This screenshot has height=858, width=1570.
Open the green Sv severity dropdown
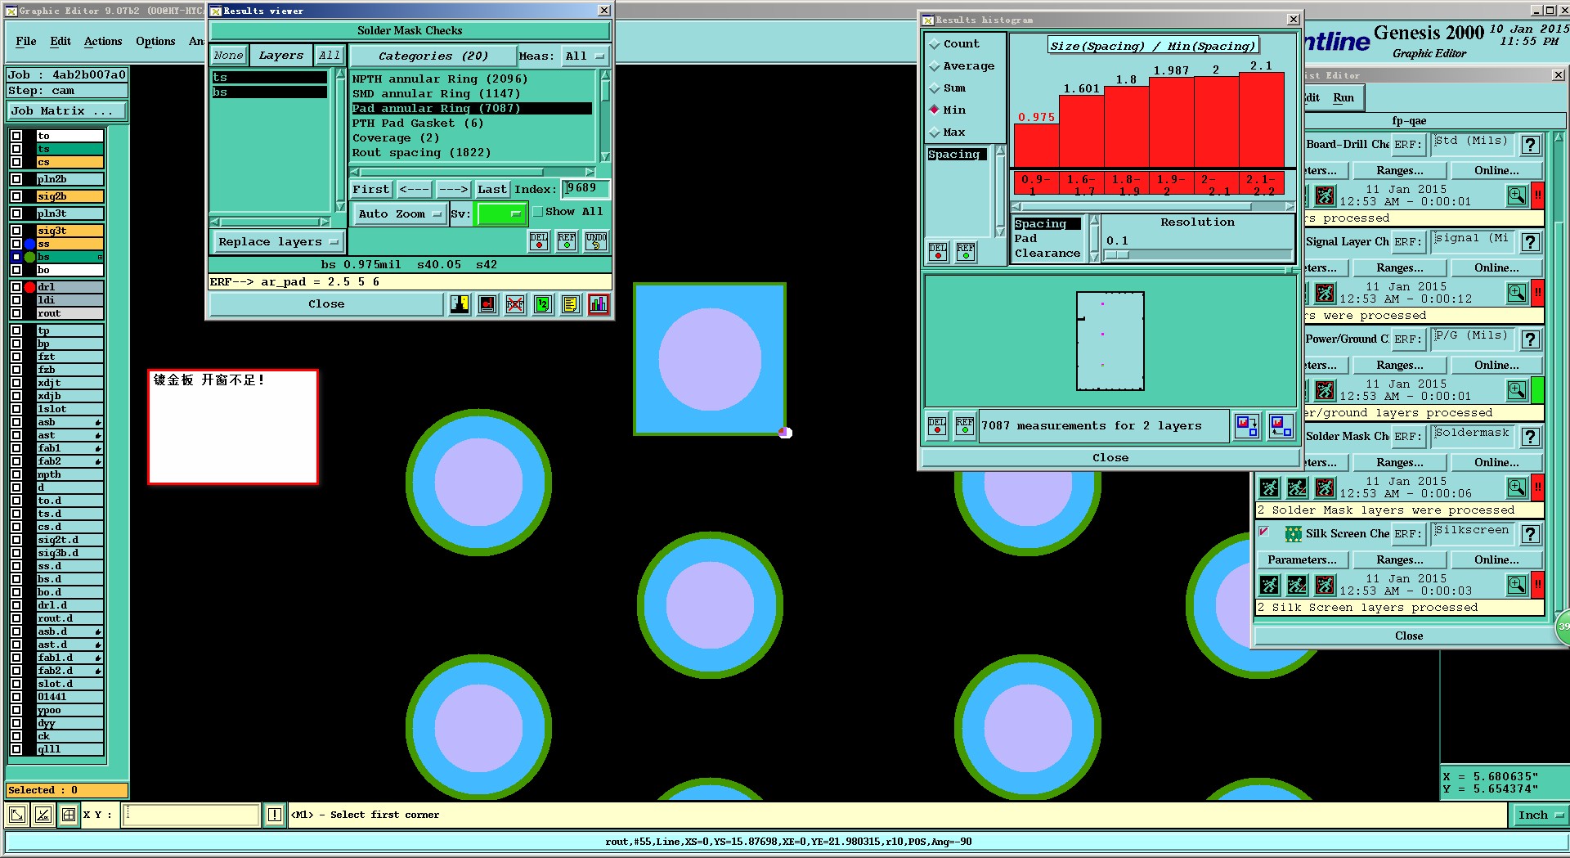[500, 214]
